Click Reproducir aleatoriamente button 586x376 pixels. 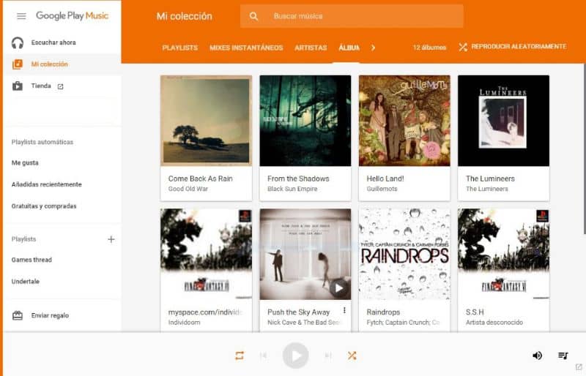point(512,47)
